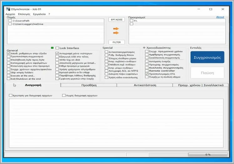Start sync with the Συγχρονισμός button
This screenshot has height=164, width=234.
(207, 57)
